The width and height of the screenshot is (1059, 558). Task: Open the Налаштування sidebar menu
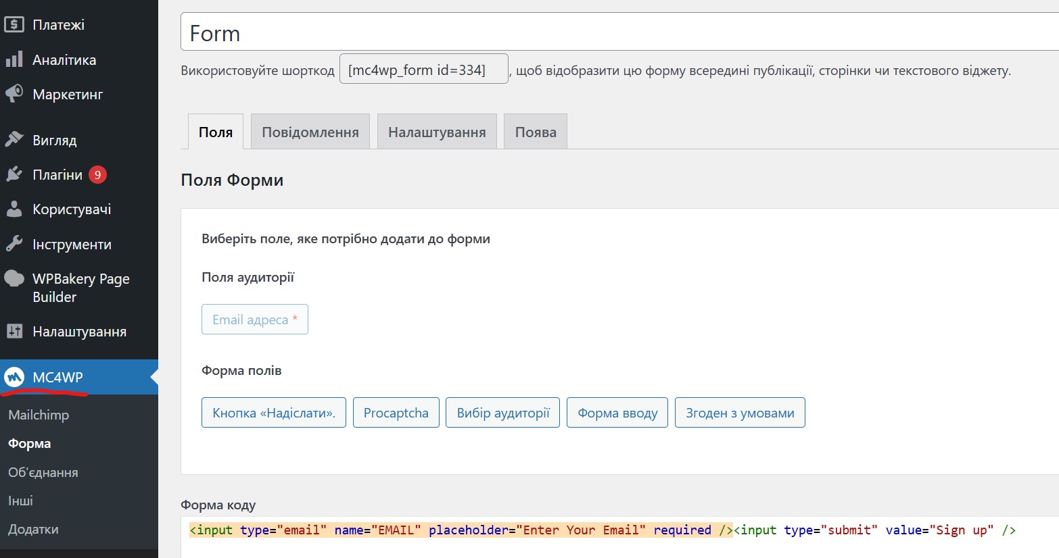point(79,331)
